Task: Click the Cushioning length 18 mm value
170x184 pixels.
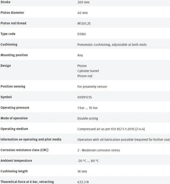Action: click(x=82, y=172)
